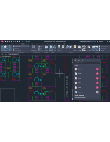Click the search magnifier icon in title bar

pos(96,42)
